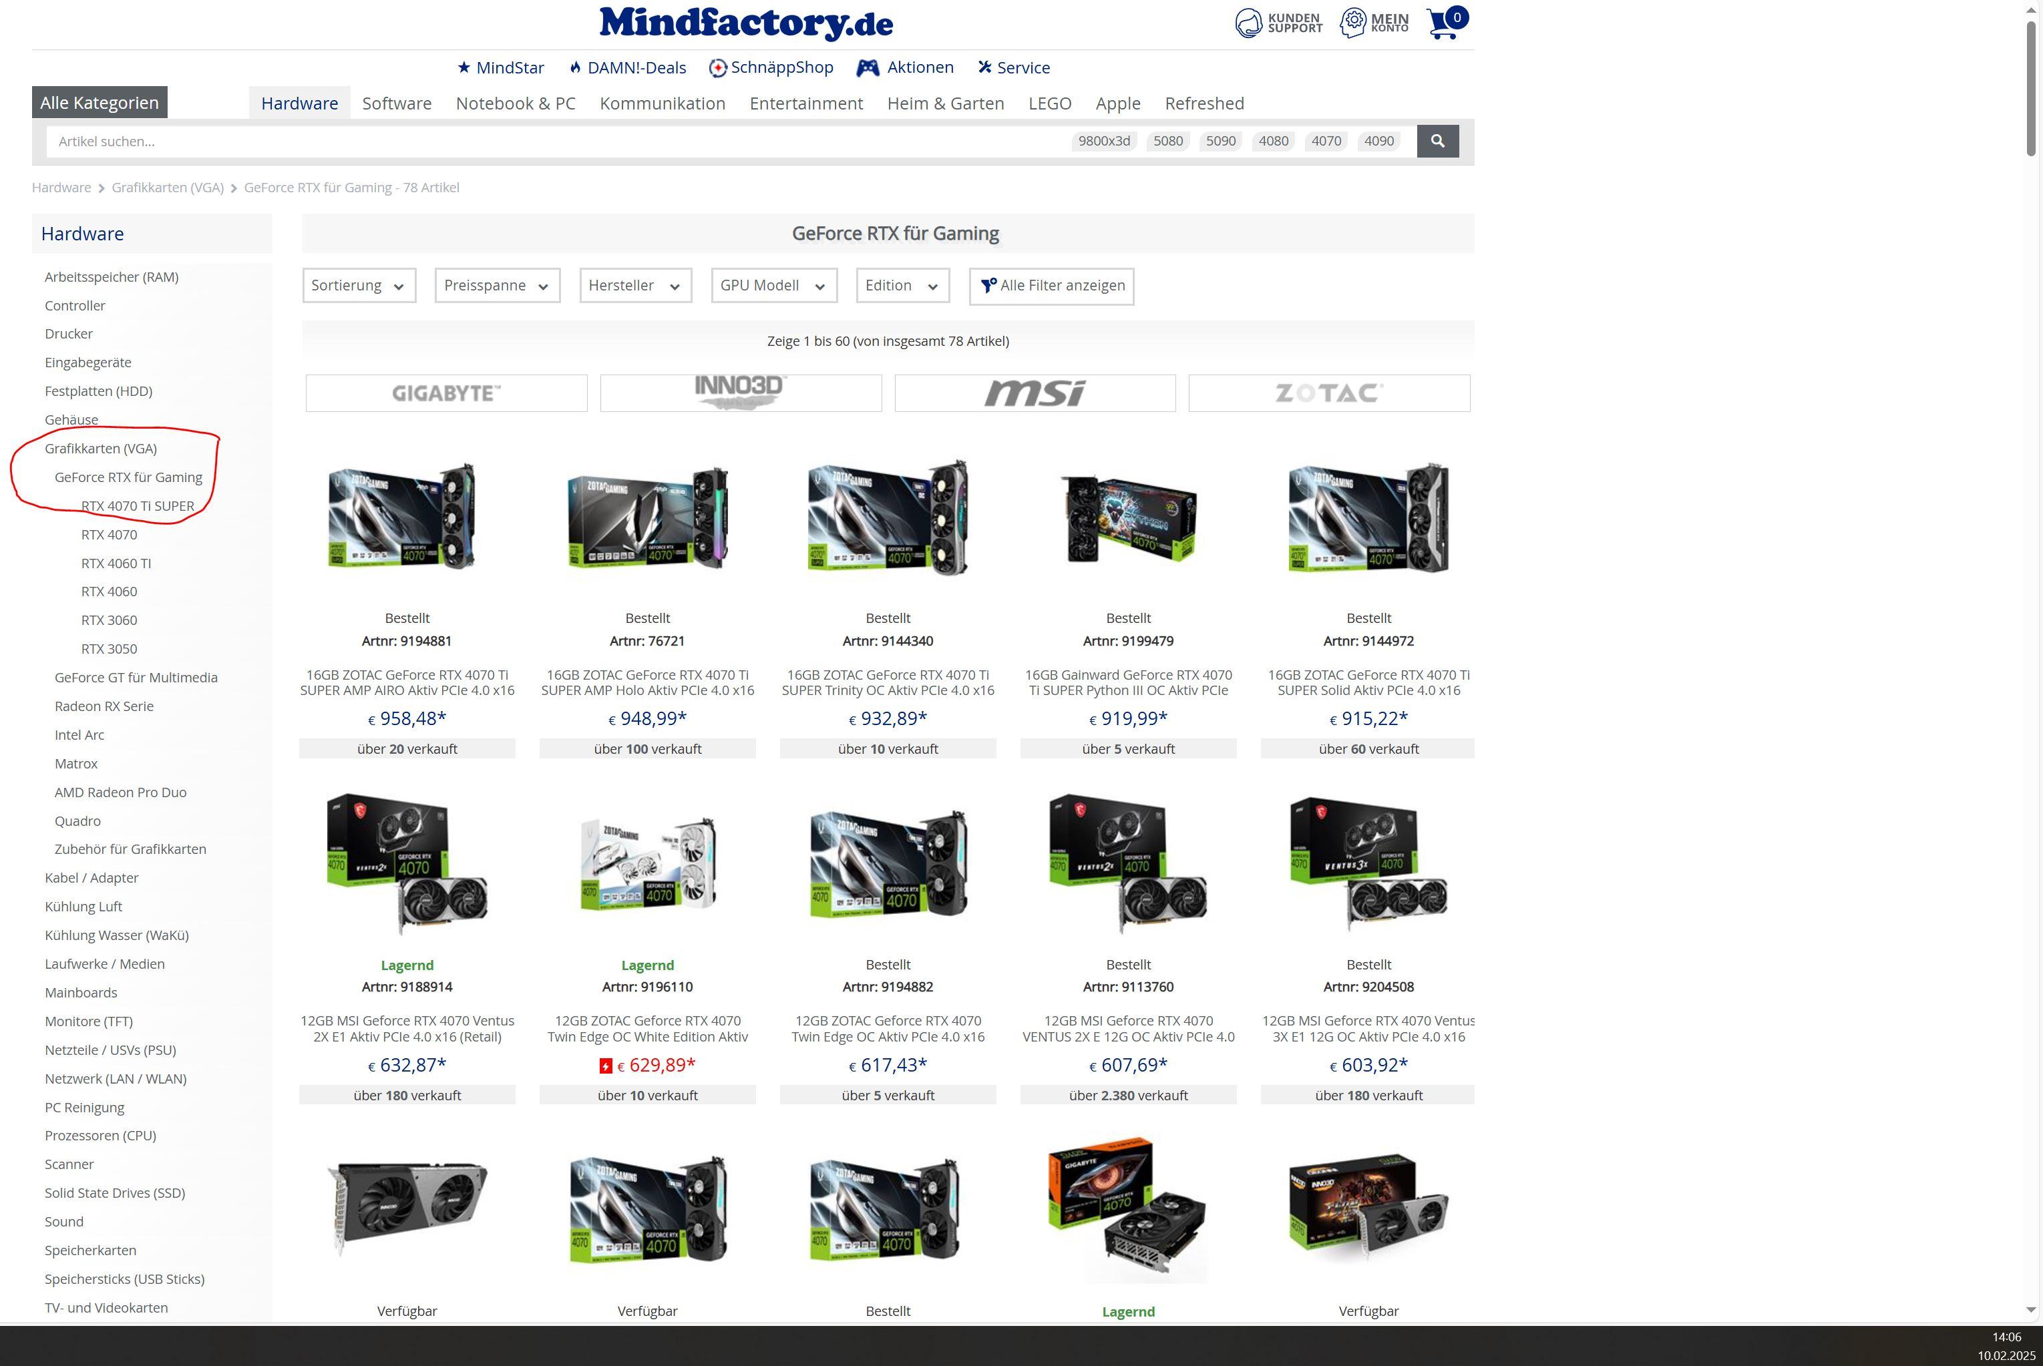Open SchnäppShop link

pyautogui.click(x=771, y=68)
